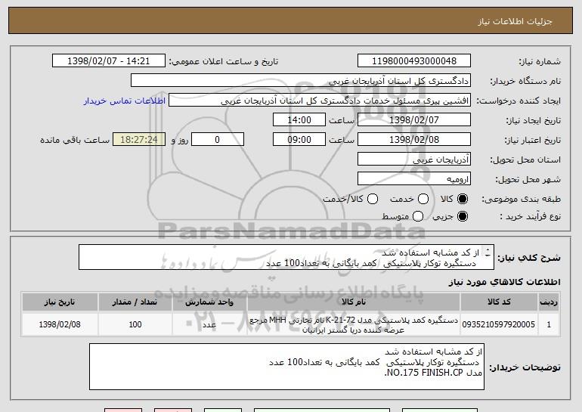Click the واحد شمارش column header
Viewport: 582px width, 412px height.
[209, 302]
